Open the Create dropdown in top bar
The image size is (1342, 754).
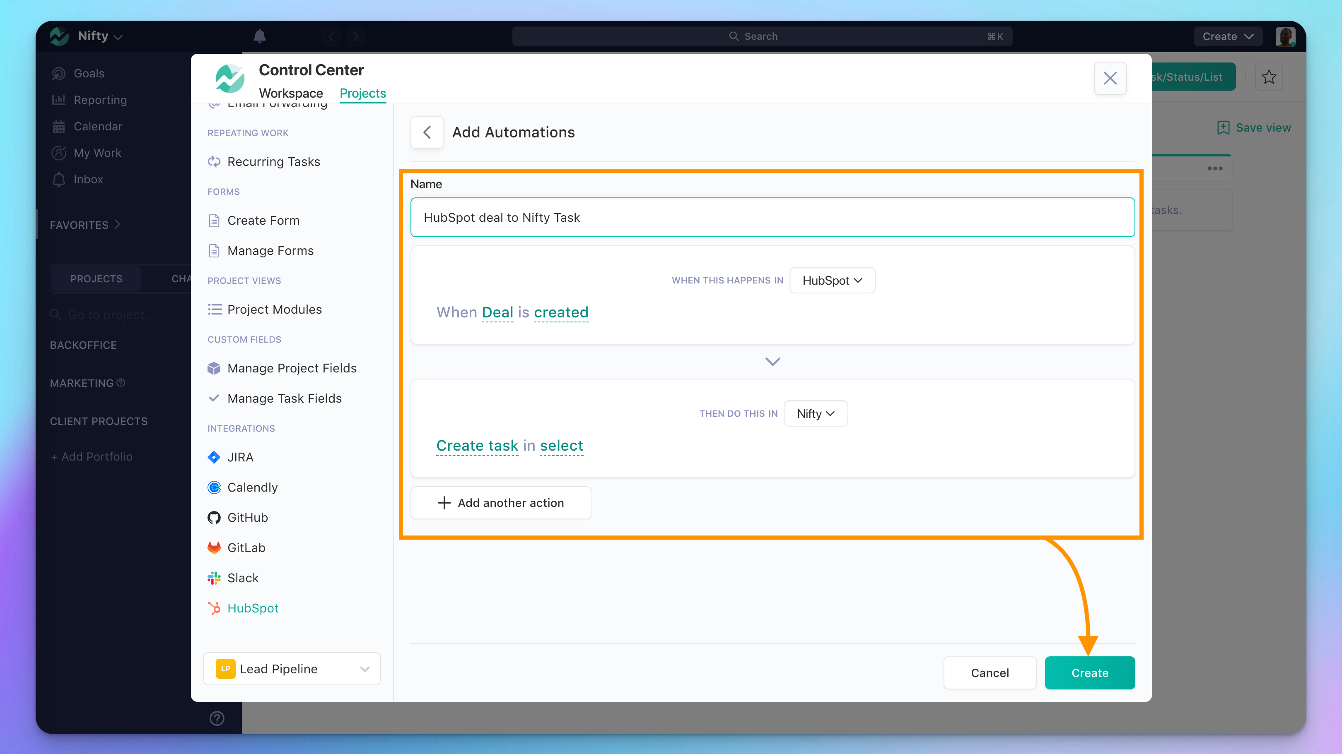click(1227, 36)
